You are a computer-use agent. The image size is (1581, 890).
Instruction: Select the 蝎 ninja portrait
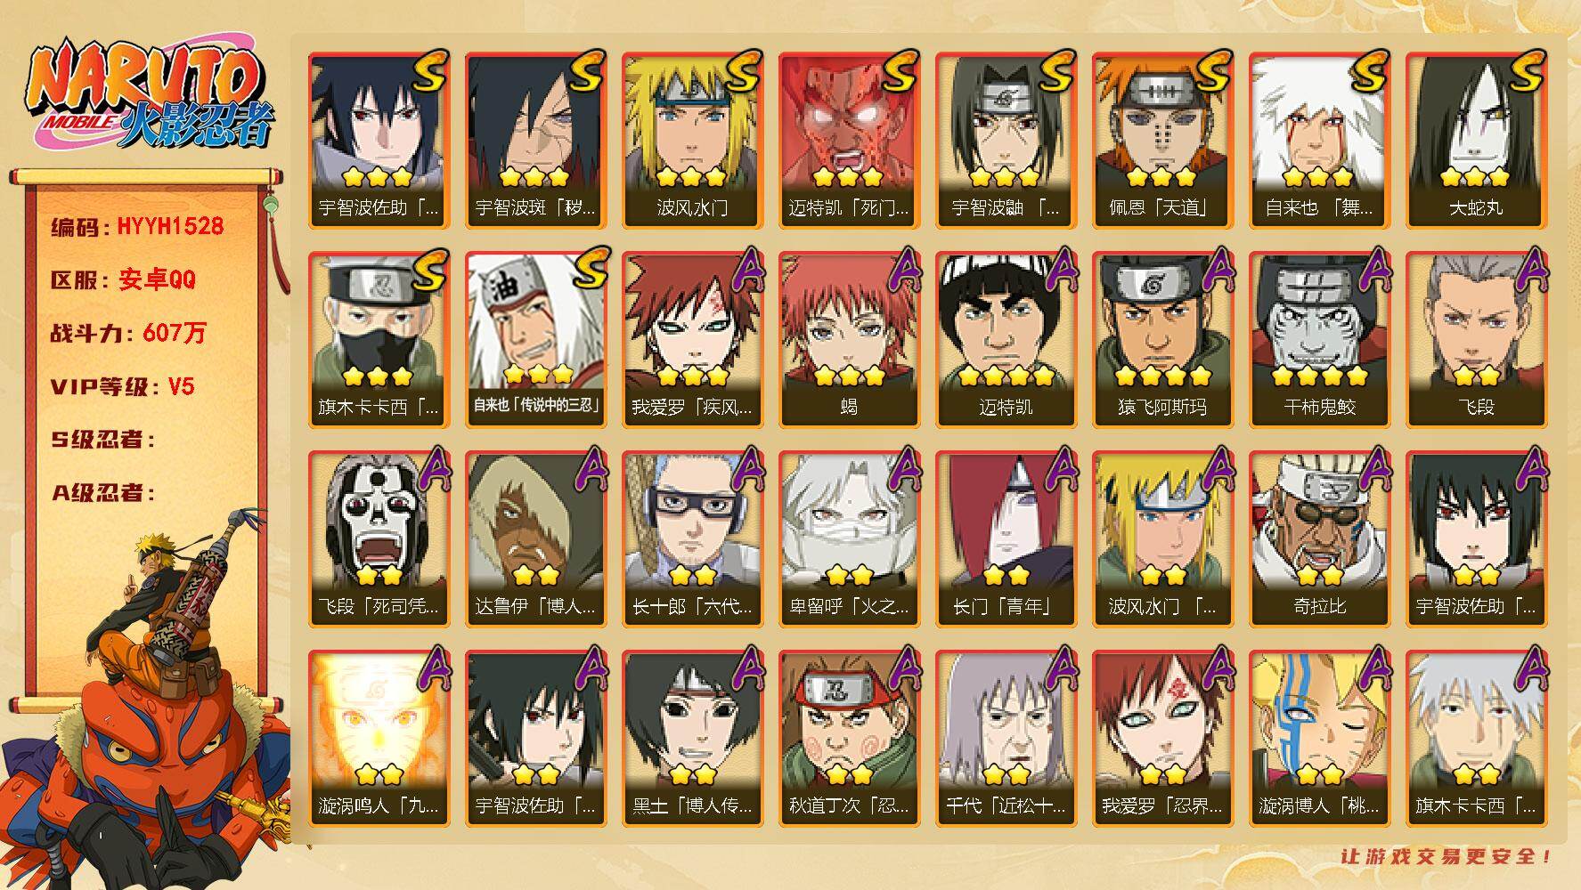[849, 340]
